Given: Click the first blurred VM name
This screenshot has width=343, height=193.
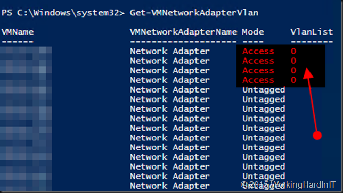Looking at the screenshot, I should (26, 51).
